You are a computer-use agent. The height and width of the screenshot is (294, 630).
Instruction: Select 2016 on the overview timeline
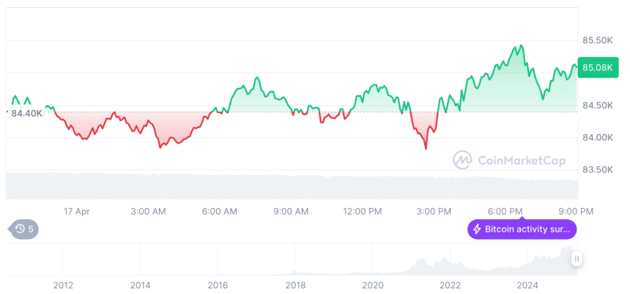[218, 284]
